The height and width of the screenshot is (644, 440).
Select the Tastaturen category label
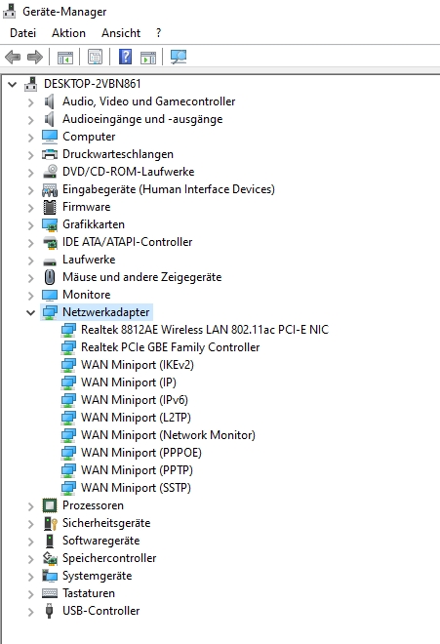point(89,593)
